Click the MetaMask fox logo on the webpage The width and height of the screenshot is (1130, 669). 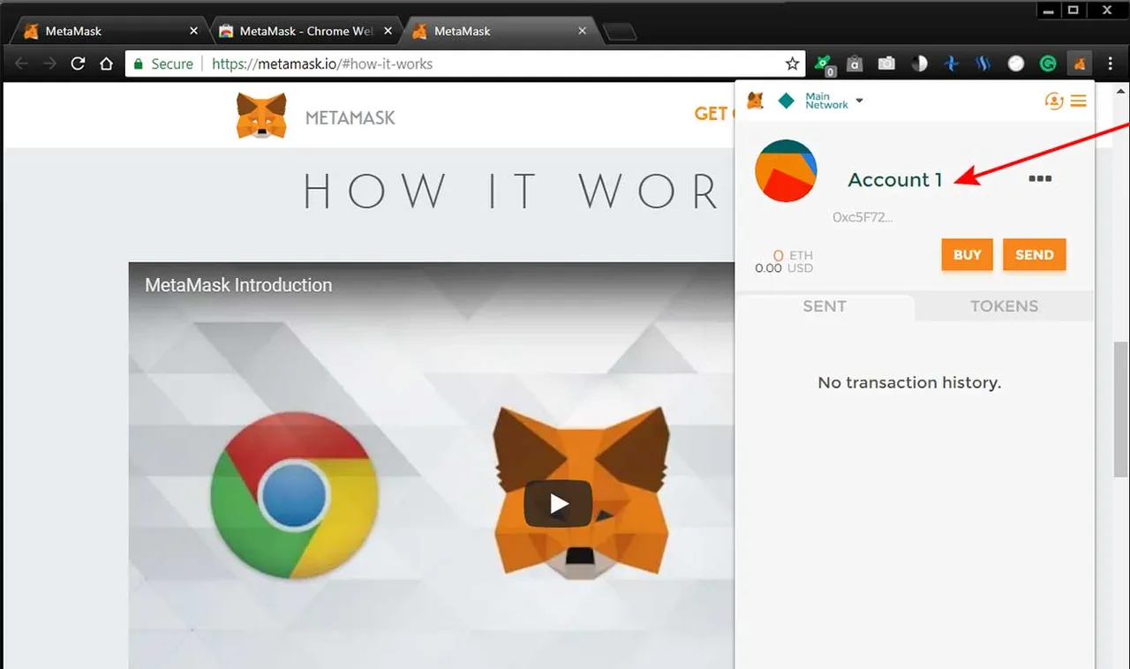pyautogui.click(x=261, y=116)
